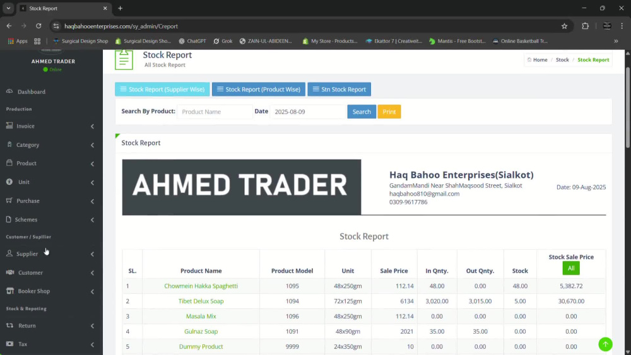Switch to Stock Report (Supplier Wise) tab
631x355 pixels.
coord(162,90)
